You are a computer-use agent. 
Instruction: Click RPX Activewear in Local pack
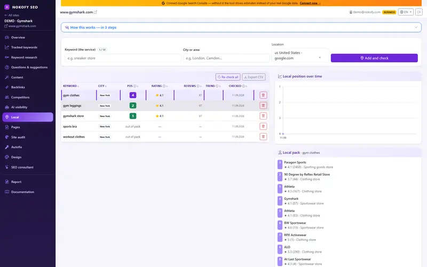[x=295, y=235]
